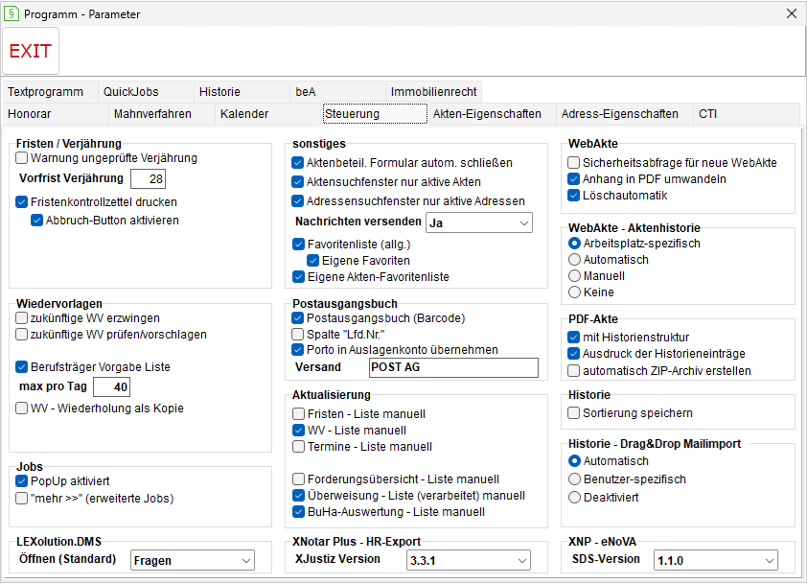Enable Sicherheitsabfrage für neue WebAkte
The height and width of the screenshot is (584, 807).
point(573,163)
